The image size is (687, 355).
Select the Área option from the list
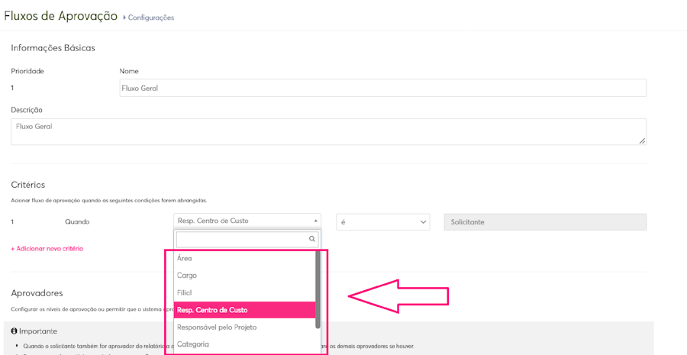point(185,259)
